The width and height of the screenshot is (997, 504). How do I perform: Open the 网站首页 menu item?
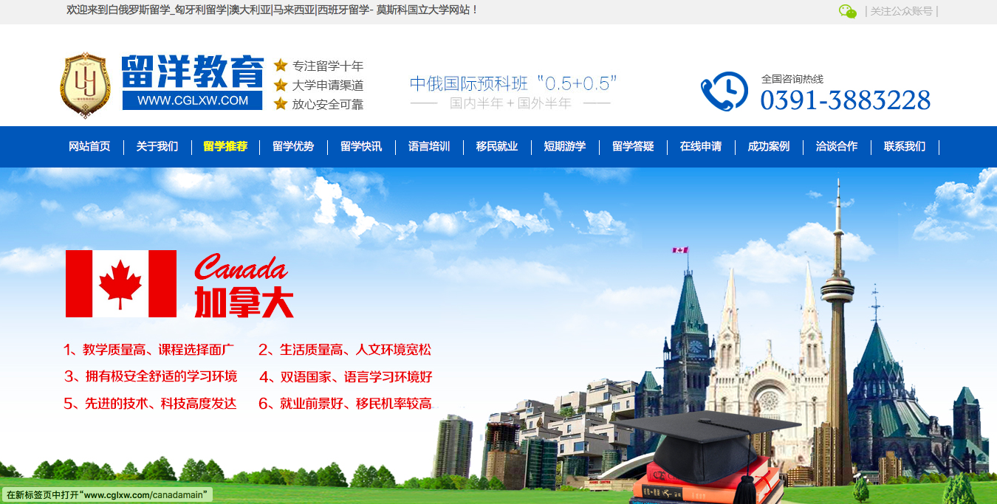coord(89,146)
